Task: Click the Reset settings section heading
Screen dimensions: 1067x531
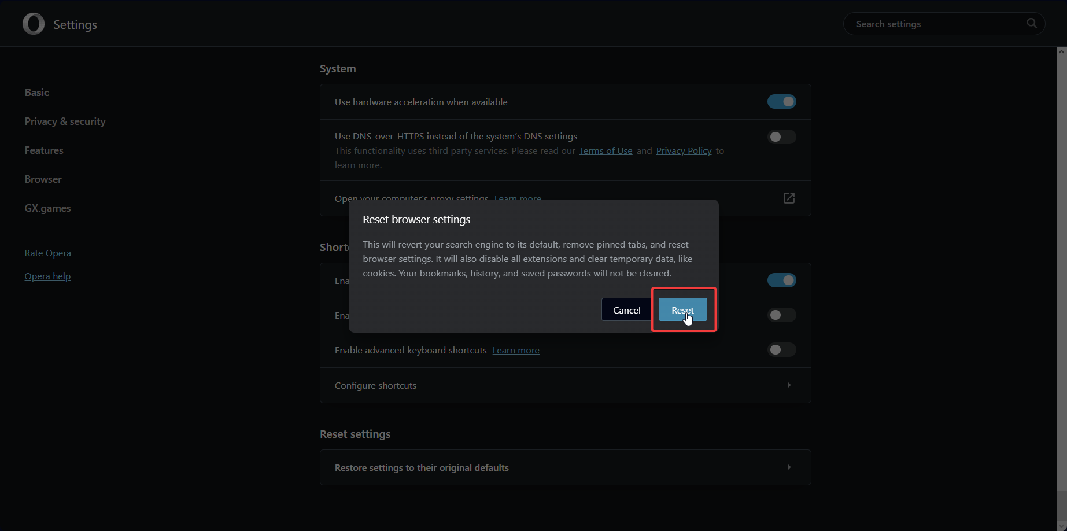Action: [355, 434]
